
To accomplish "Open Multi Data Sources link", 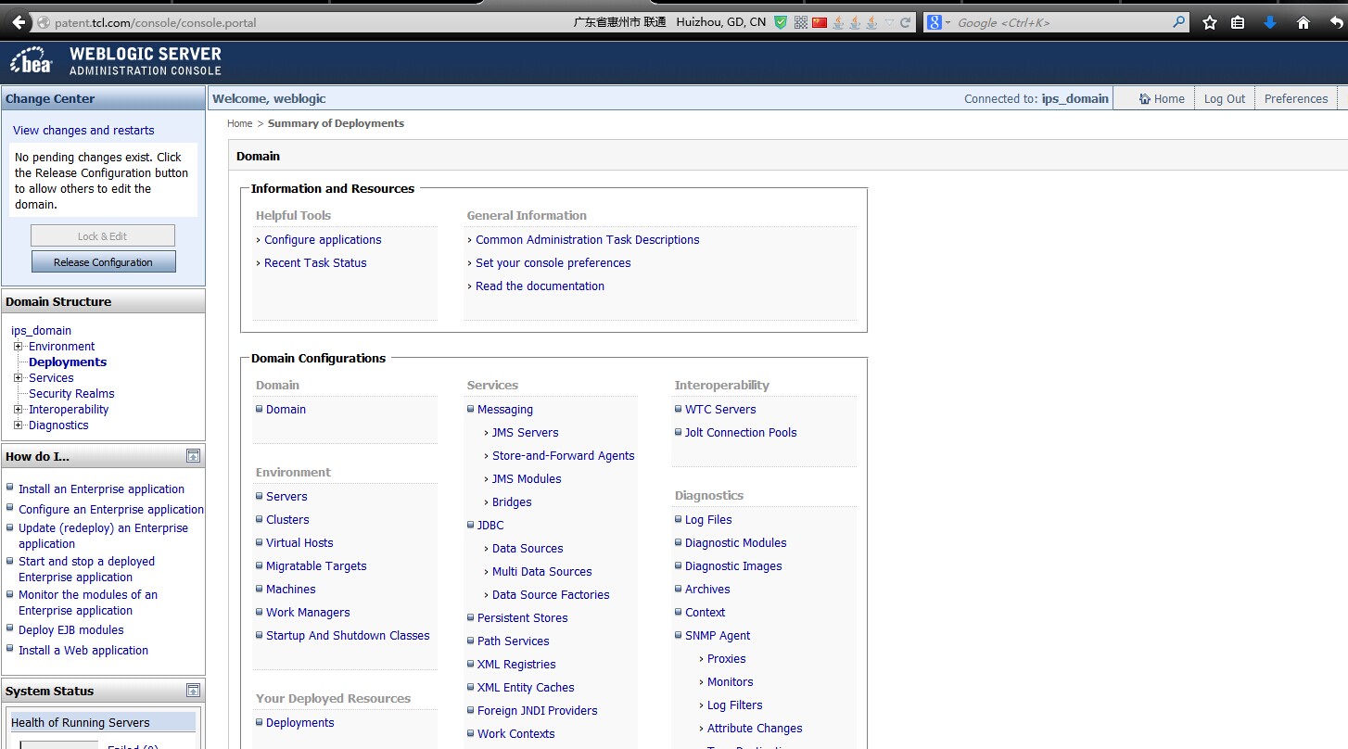I will [x=542, y=572].
